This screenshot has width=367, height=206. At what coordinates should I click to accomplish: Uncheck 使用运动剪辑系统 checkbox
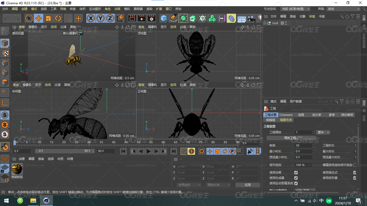tap(296, 183)
